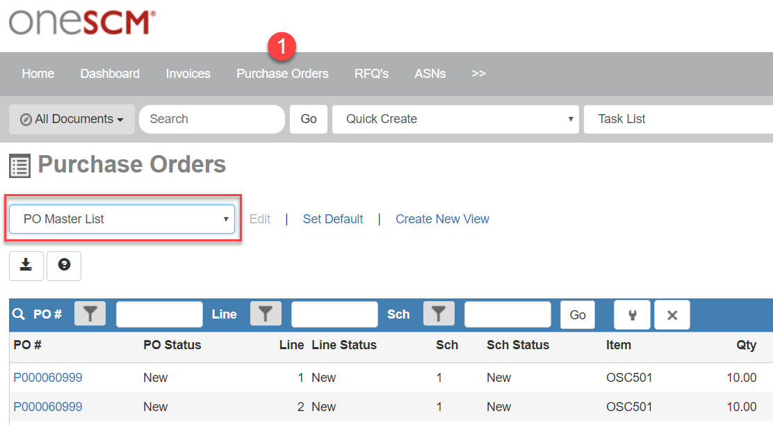Click the Set Default link
Screen dimensions: 773x425
pyautogui.click(x=333, y=219)
